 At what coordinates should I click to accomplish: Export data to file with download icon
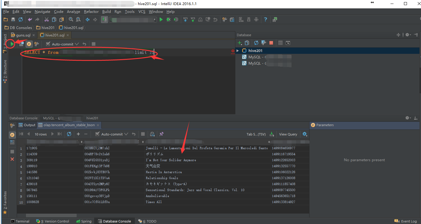coord(272,134)
